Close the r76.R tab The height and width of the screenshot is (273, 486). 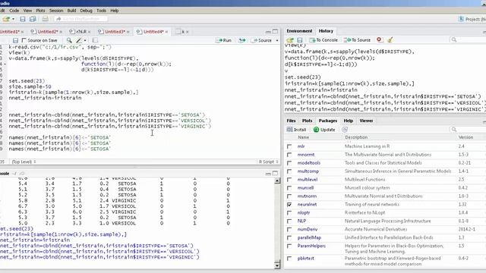point(90,32)
